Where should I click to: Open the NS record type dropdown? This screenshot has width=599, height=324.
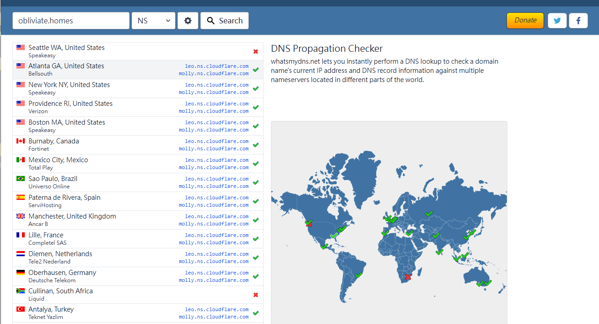(x=153, y=21)
